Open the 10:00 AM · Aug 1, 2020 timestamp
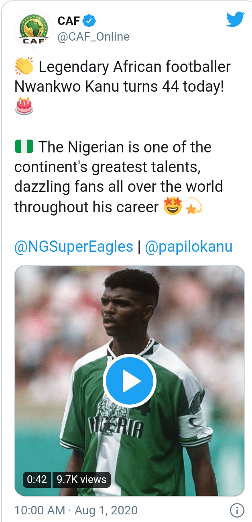Image resolution: width=252 pixels, height=522 pixels. tap(76, 510)
